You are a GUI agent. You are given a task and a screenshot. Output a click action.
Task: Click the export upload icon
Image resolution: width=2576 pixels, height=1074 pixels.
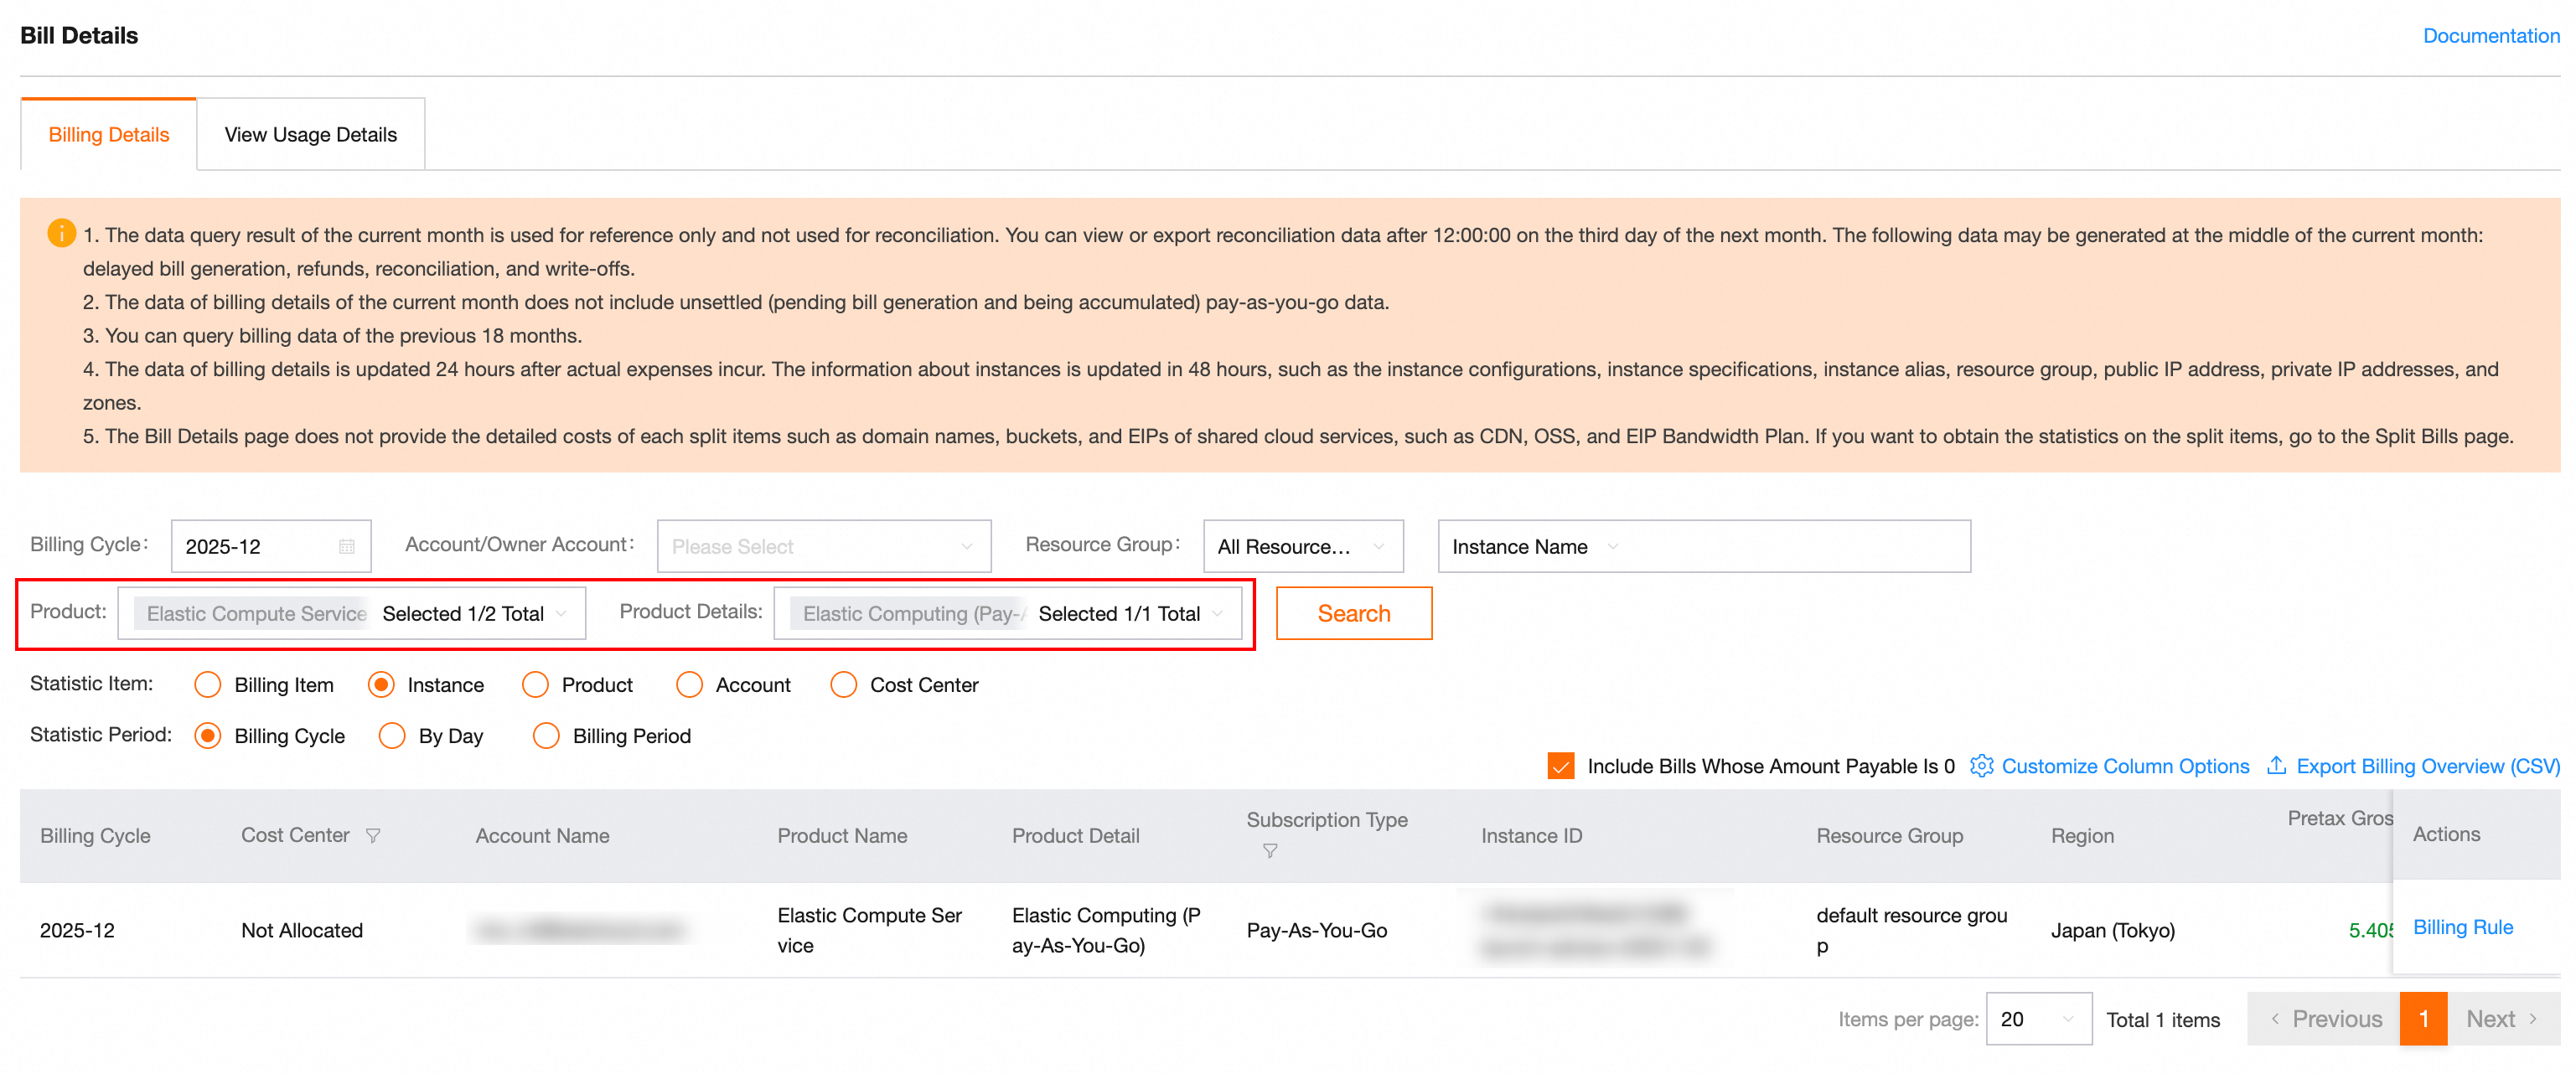[2276, 765]
